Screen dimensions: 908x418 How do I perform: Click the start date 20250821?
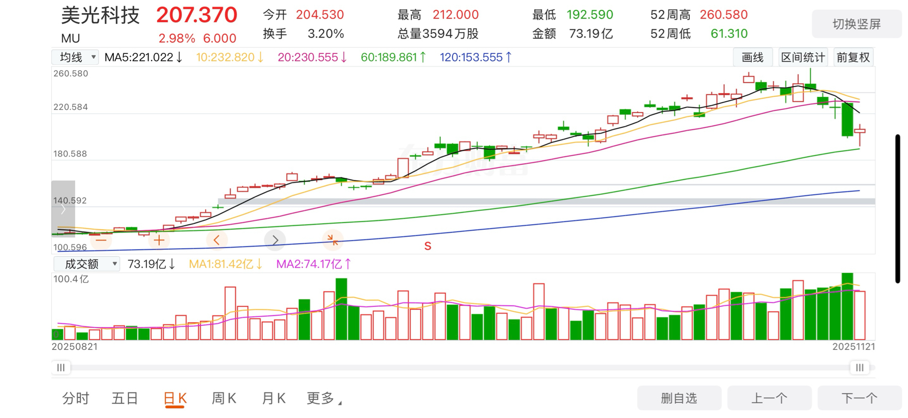[x=75, y=347]
